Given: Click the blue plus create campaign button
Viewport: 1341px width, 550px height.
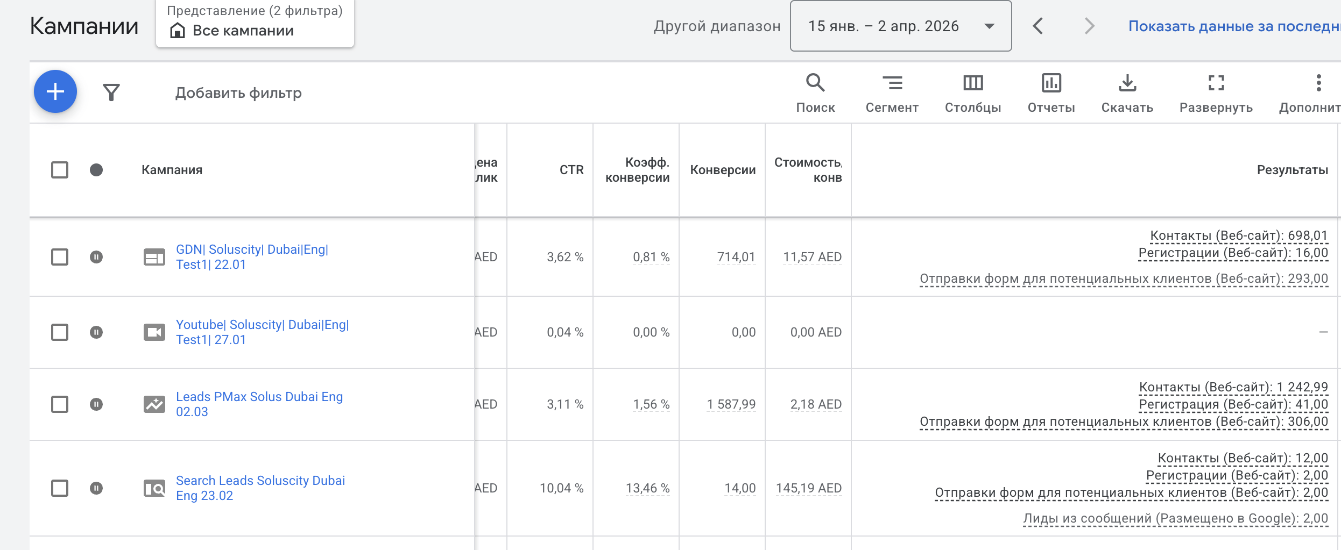Looking at the screenshot, I should [55, 91].
